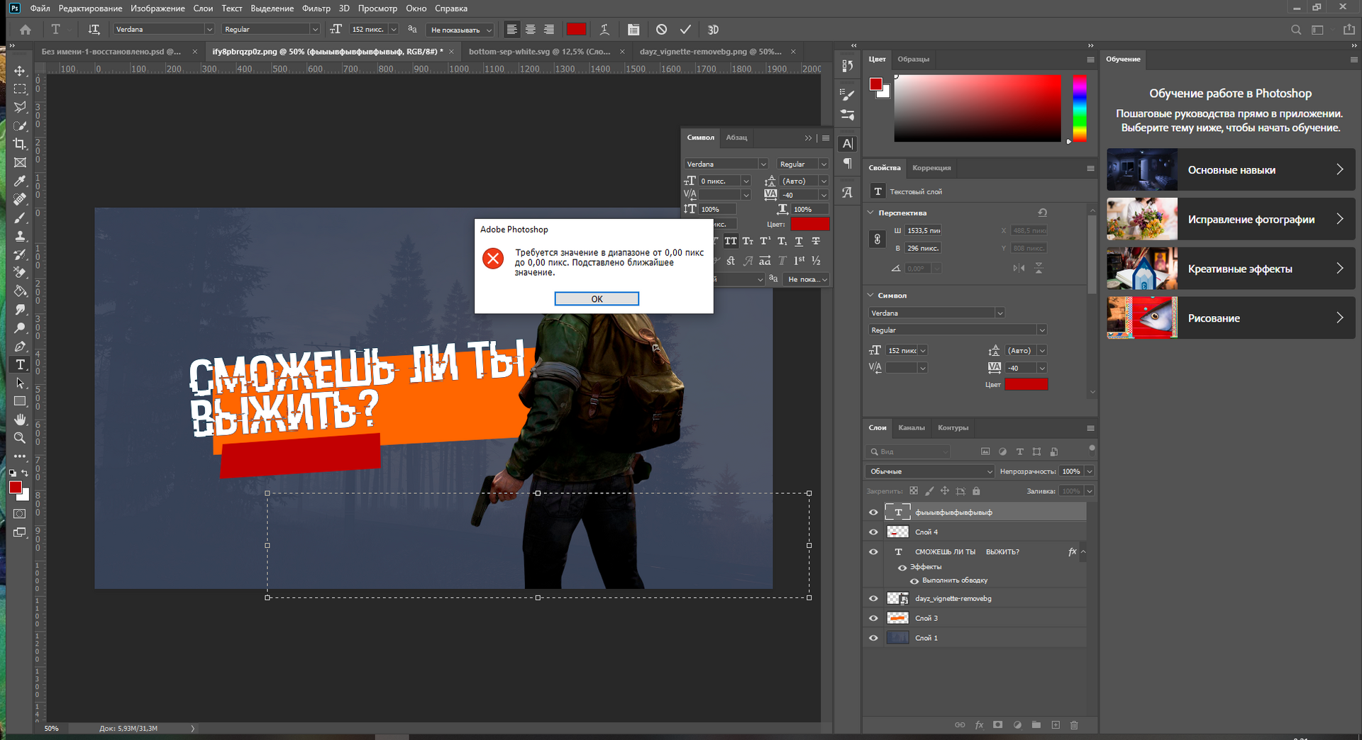Open blend mode Обычные dropdown

coord(931,471)
